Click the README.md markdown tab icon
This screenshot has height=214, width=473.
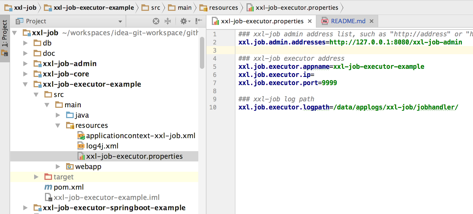click(x=325, y=21)
